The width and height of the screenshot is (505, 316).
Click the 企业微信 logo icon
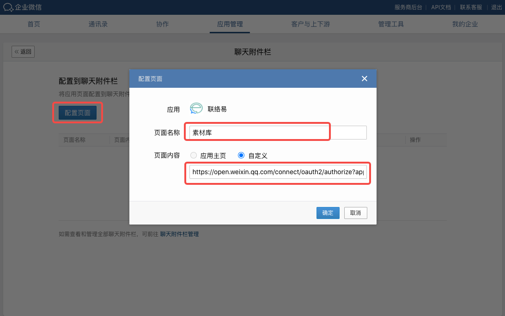[x=8, y=7]
